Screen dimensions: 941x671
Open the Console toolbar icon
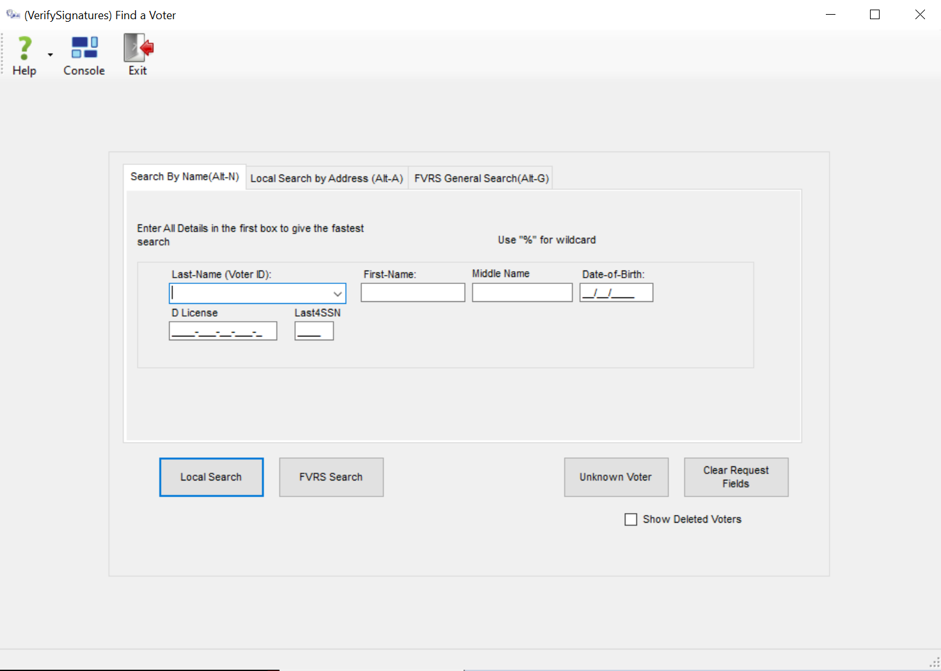pyautogui.click(x=84, y=49)
